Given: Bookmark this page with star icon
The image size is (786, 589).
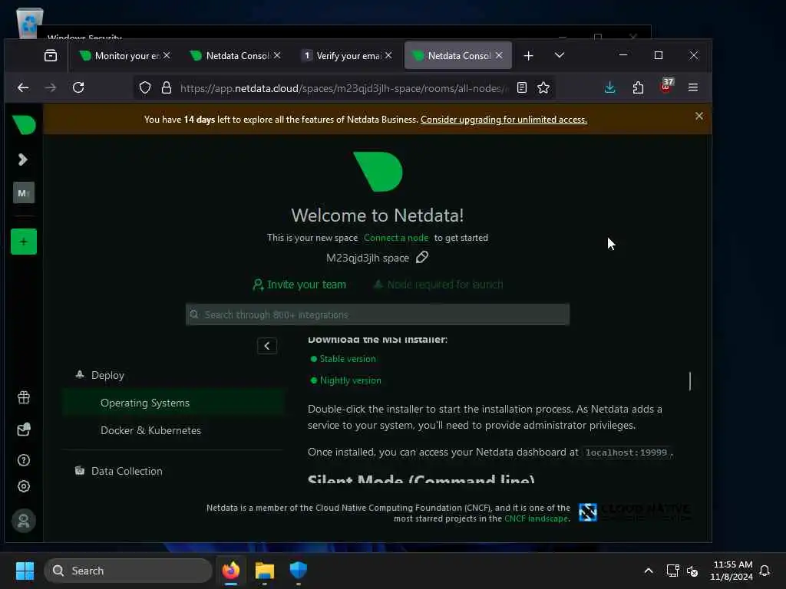Looking at the screenshot, I should (543, 87).
